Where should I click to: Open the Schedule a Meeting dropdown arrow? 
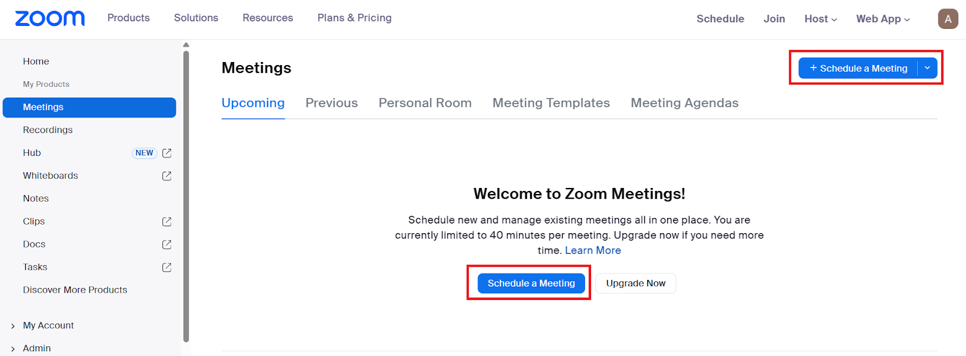tap(927, 68)
